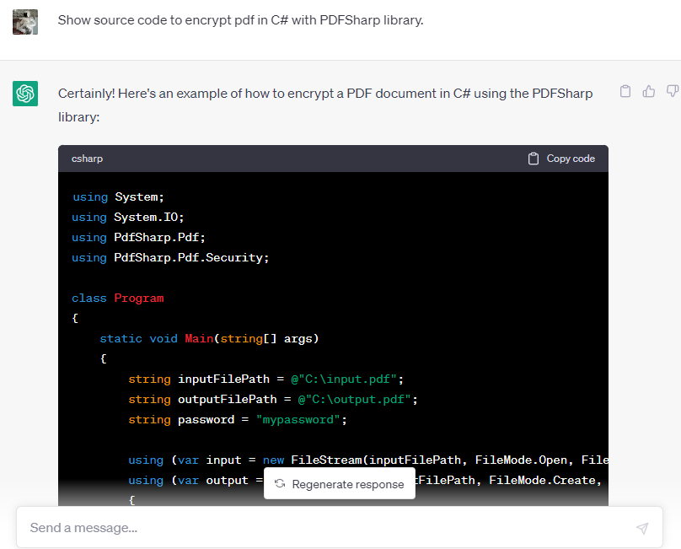Click the inputFilePath string declaration line
This screenshot has width=681, height=549.
pyautogui.click(x=265, y=379)
